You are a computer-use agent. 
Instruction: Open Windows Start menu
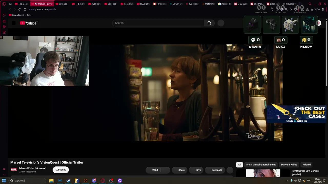coord(4,181)
